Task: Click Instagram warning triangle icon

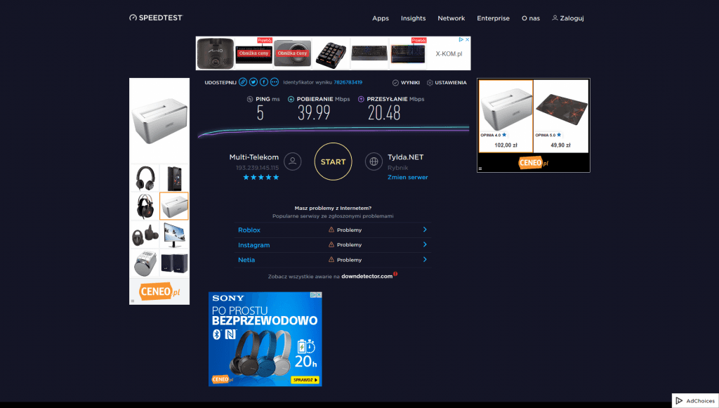Action: pos(331,245)
